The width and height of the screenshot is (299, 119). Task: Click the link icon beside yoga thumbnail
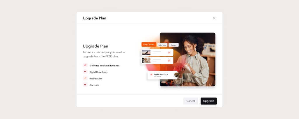(169, 53)
